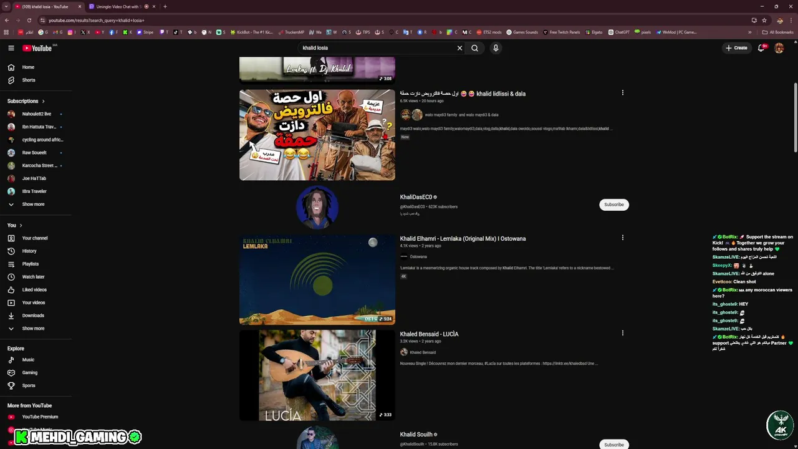Subscribe to the KhaliDasECO channel
Viewport: 798px width, 449px height.
[x=614, y=205]
